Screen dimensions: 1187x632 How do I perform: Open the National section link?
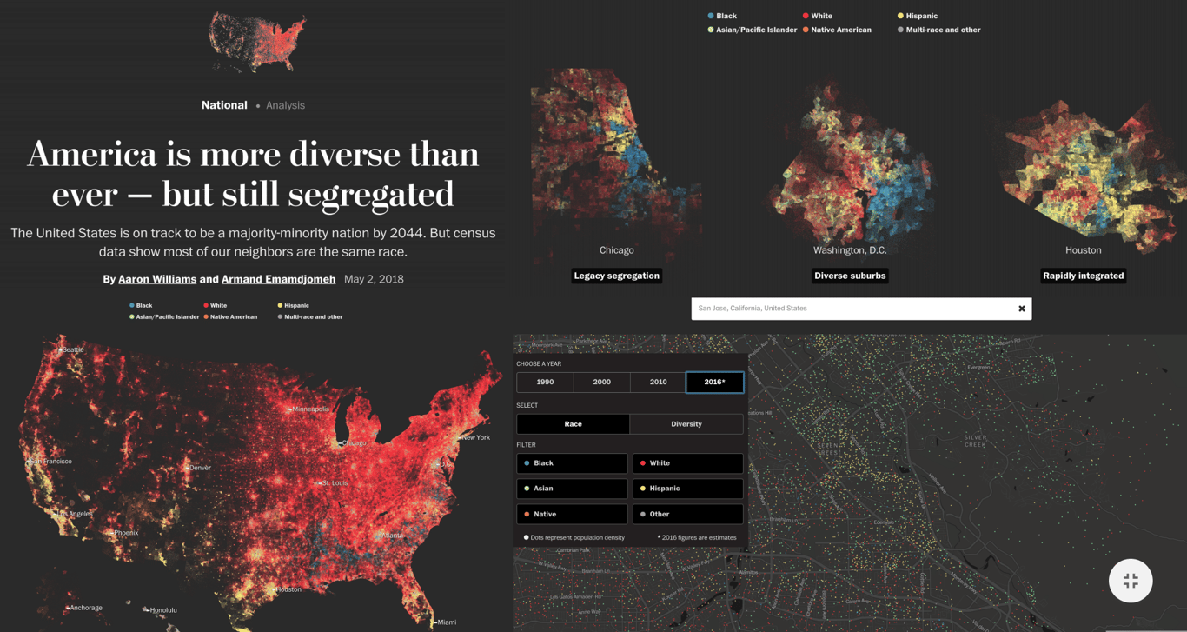point(224,105)
